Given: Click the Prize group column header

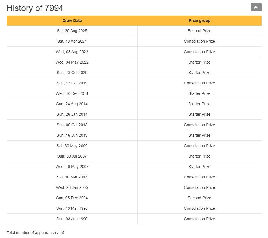Looking at the screenshot, I should click(x=199, y=21).
